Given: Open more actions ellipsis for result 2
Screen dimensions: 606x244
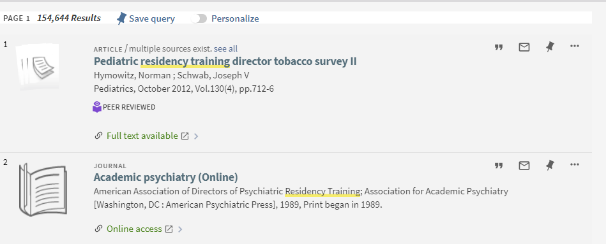Looking at the screenshot, I should click(575, 164).
